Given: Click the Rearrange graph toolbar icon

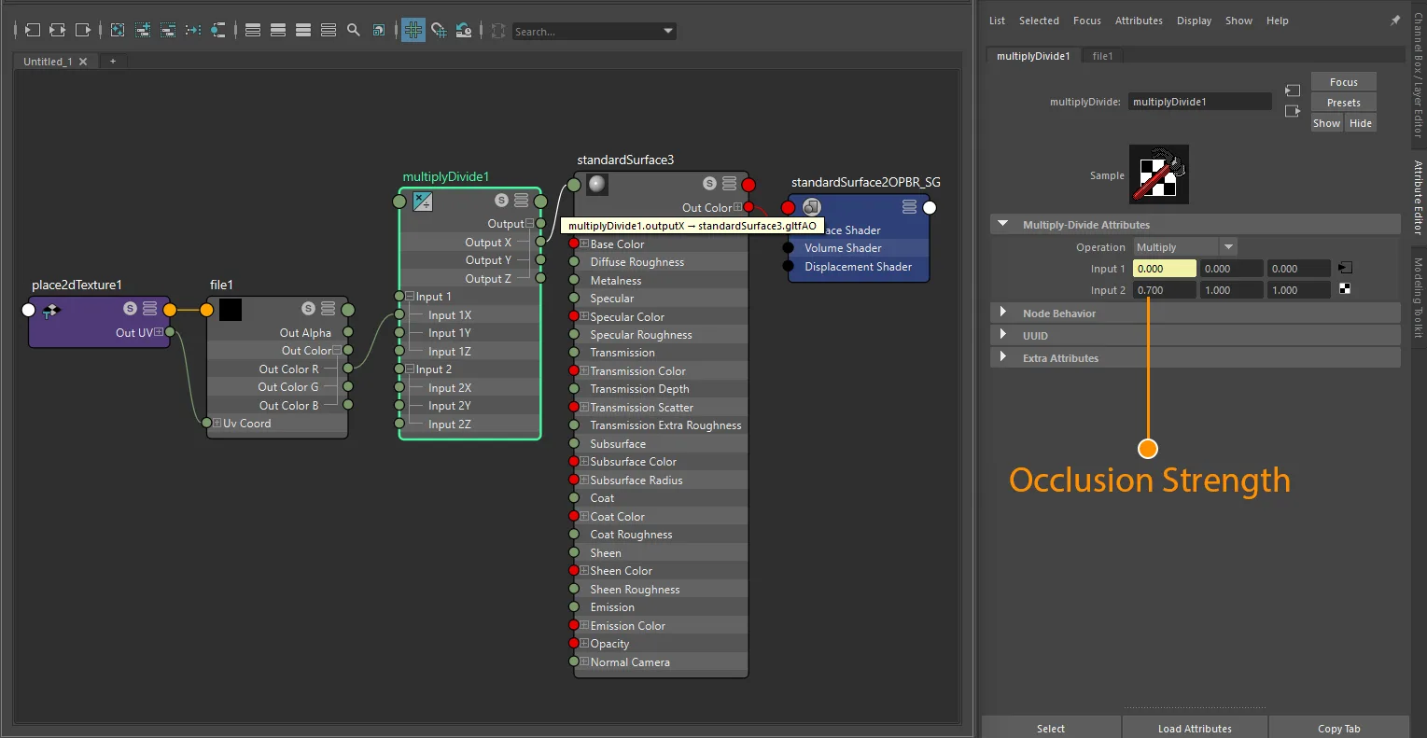Looking at the screenshot, I should [x=193, y=30].
